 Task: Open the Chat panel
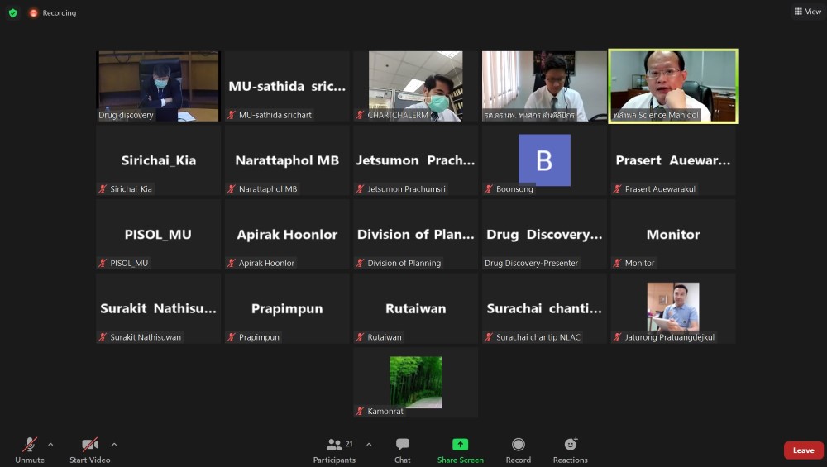[x=403, y=445]
